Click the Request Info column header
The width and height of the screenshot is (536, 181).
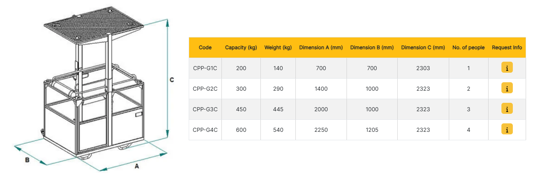[x=507, y=47]
